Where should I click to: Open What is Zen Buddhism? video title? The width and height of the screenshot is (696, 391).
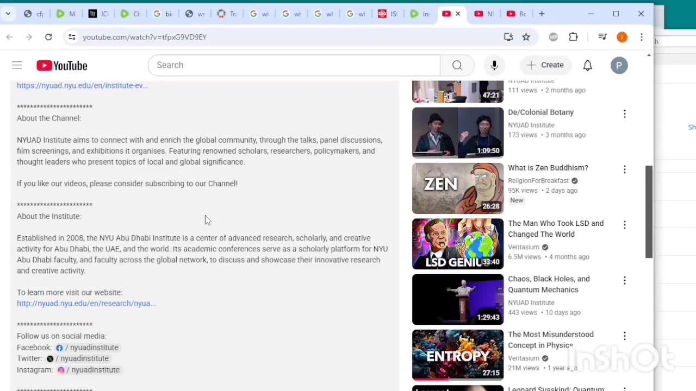pos(548,168)
